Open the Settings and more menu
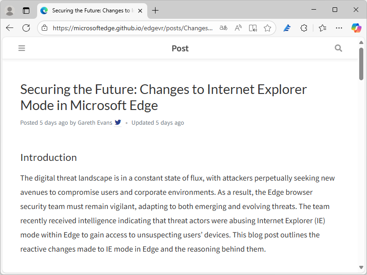This screenshot has height=275, width=367. click(x=339, y=28)
